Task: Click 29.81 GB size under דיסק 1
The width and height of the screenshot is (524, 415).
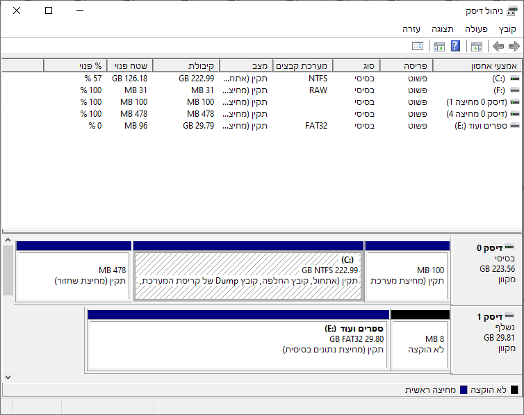Action: (499, 337)
